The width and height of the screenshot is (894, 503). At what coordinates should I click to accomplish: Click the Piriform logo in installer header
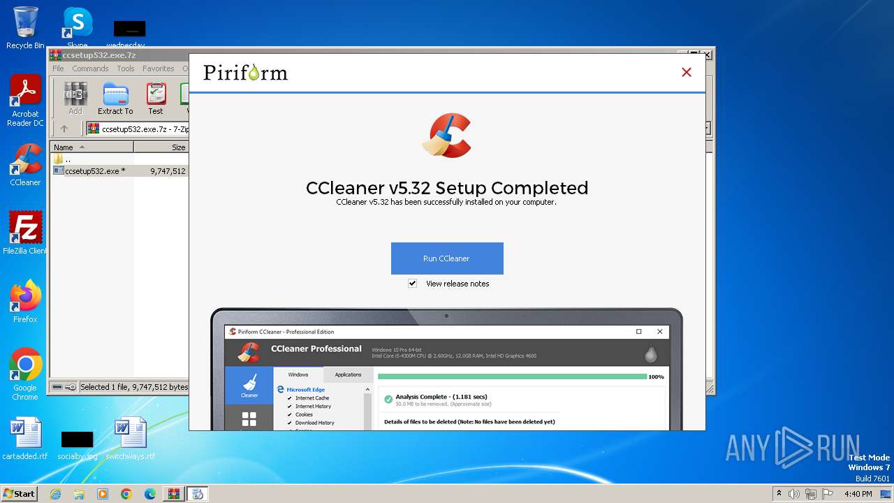pyautogui.click(x=245, y=72)
